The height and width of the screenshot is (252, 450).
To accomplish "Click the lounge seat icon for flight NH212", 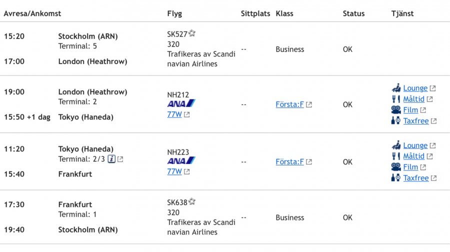I will point(396,88).
